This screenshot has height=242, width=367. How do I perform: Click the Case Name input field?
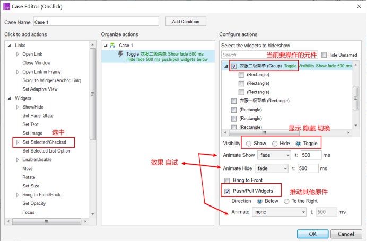click(x=96, y=22)
